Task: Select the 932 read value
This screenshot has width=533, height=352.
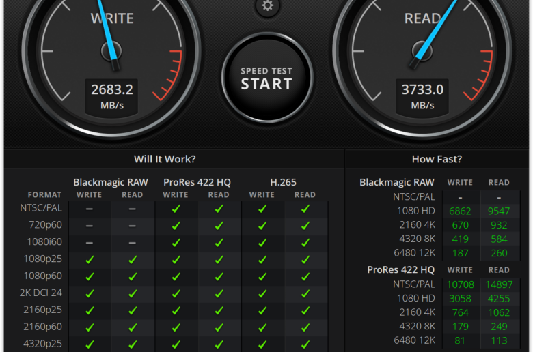Action: coord(499,225)
